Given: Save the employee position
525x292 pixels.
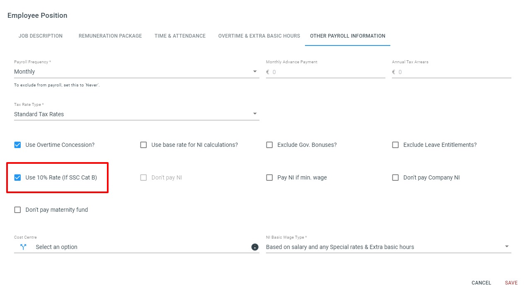Looking at the screenshot, I should [511, 283].
